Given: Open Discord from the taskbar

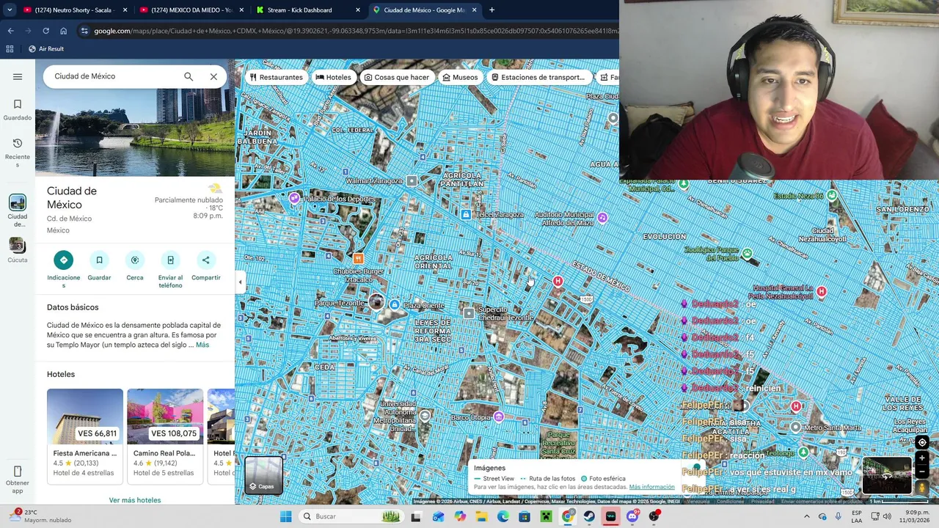Looking at the screenshot, I should 632,516.
